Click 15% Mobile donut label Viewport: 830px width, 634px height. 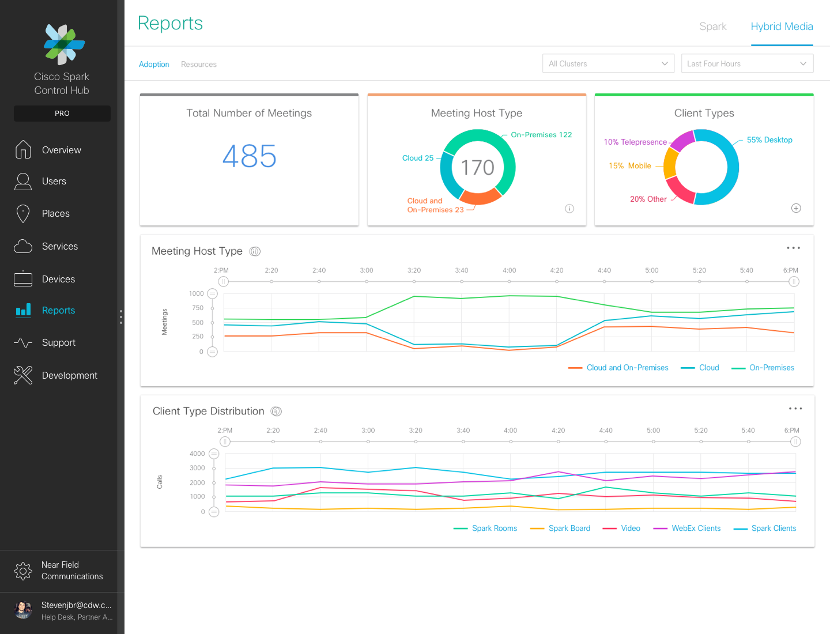pos(630,166)
